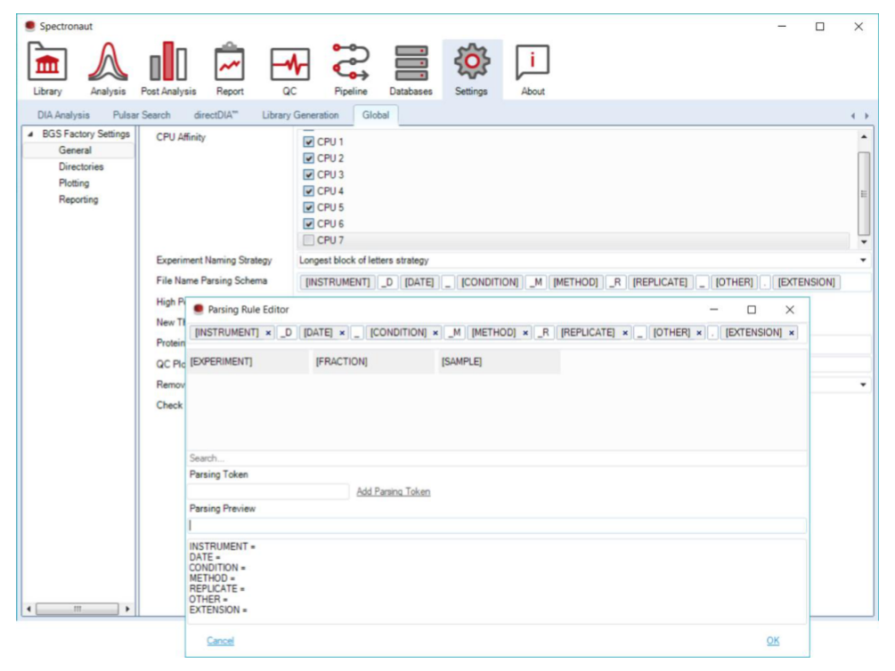Screen dimensions: 895x671
Task: Remove the [METHOD] token in Parsing Rule Editor
Action: [x=525, y=333]
